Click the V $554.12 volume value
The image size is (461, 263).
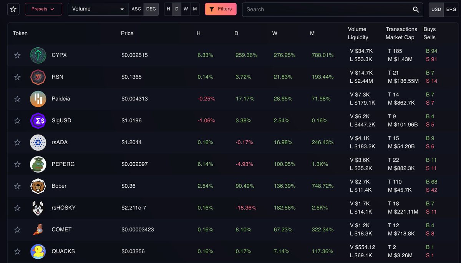click(362, 247)
